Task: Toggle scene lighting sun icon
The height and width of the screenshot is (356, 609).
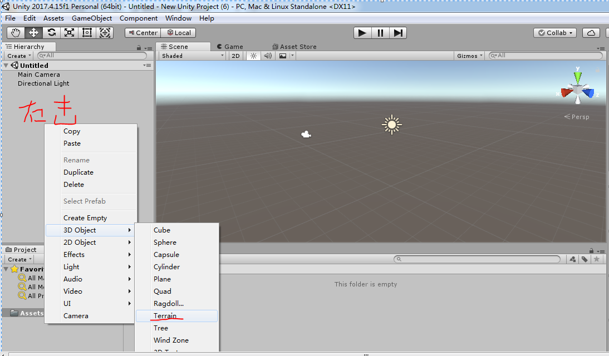Action: [x=253, y=56]
